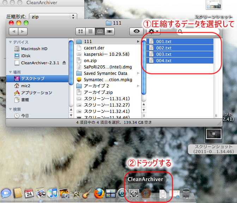Click the Finder search field
The width and height of the screenshot is (237, 203).
(x=198, y=31)
